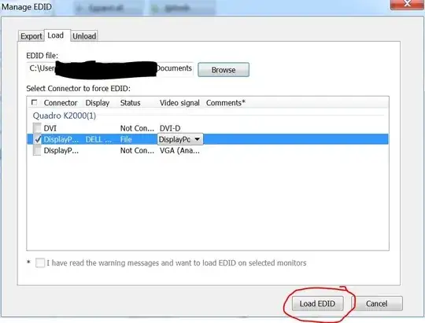Toggle the select-all checkbox in header
425x323 pixels.
tap(35, 103)
